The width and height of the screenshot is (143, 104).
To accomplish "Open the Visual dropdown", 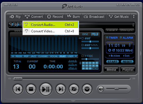I will [x=112, y=30].
